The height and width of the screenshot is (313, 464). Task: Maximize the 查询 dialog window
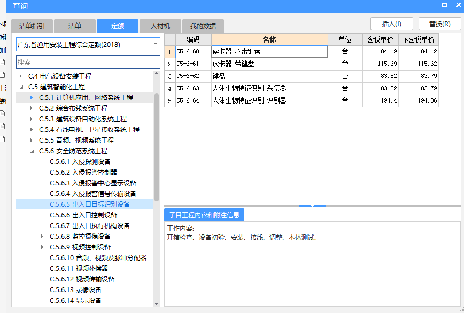point(444,5)
